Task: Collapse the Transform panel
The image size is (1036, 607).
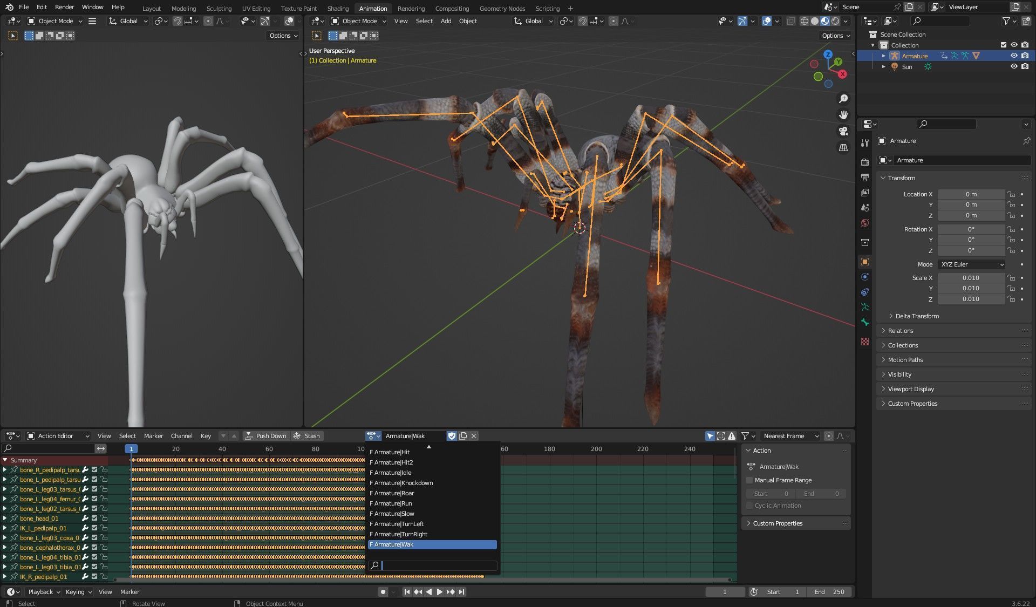Action: (x=954, y=178)
